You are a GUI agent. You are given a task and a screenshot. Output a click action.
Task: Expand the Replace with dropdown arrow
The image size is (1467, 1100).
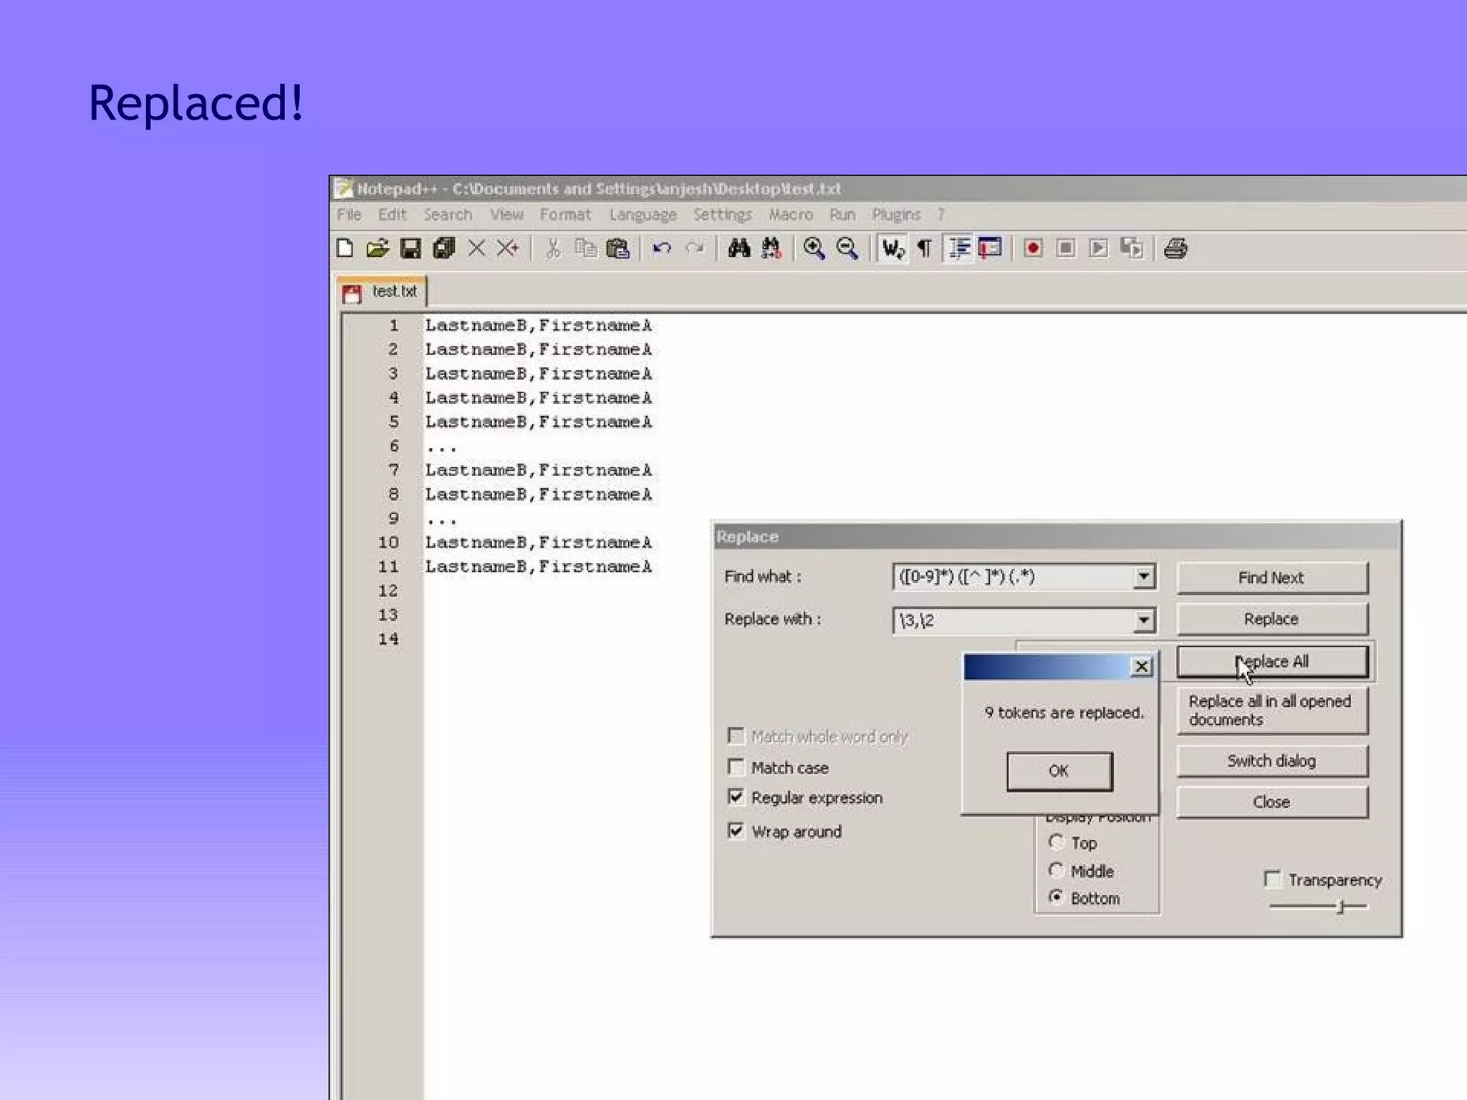click(1144, 619)
